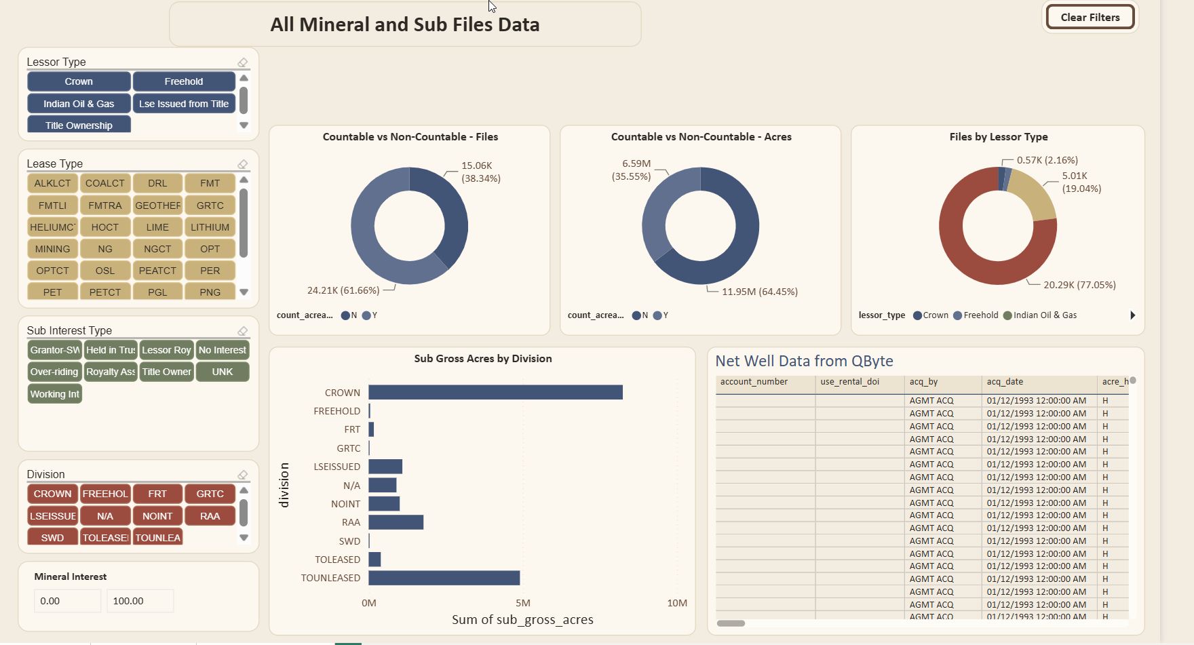This screenshot has height=645, width=1194.
Task: Select the Held in Trust sub interest type
Action: [x=111, y=350]
